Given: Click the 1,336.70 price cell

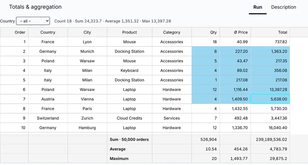Looking at the screenshot, I should coord(235,128).
